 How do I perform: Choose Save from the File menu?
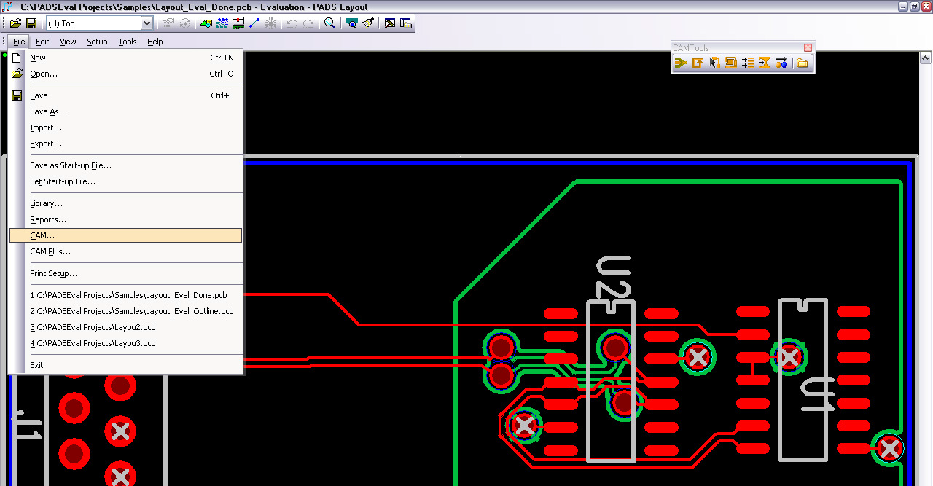[125, 95]
